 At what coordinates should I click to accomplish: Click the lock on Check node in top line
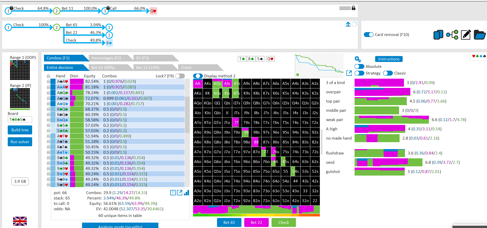[x=11, y=8]
